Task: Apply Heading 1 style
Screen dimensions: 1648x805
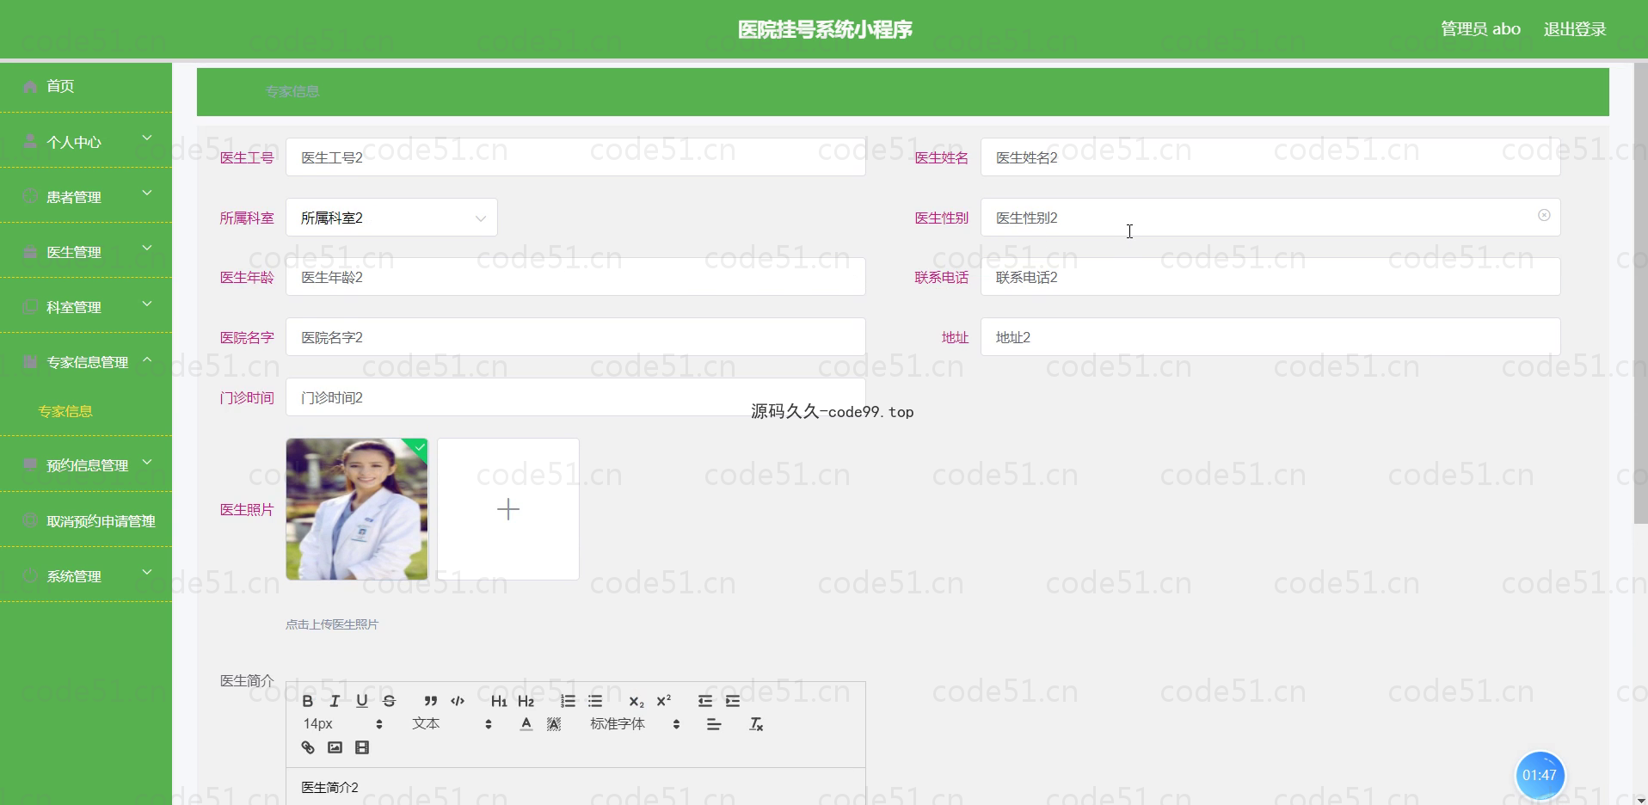Action: [x=499, y=701]
